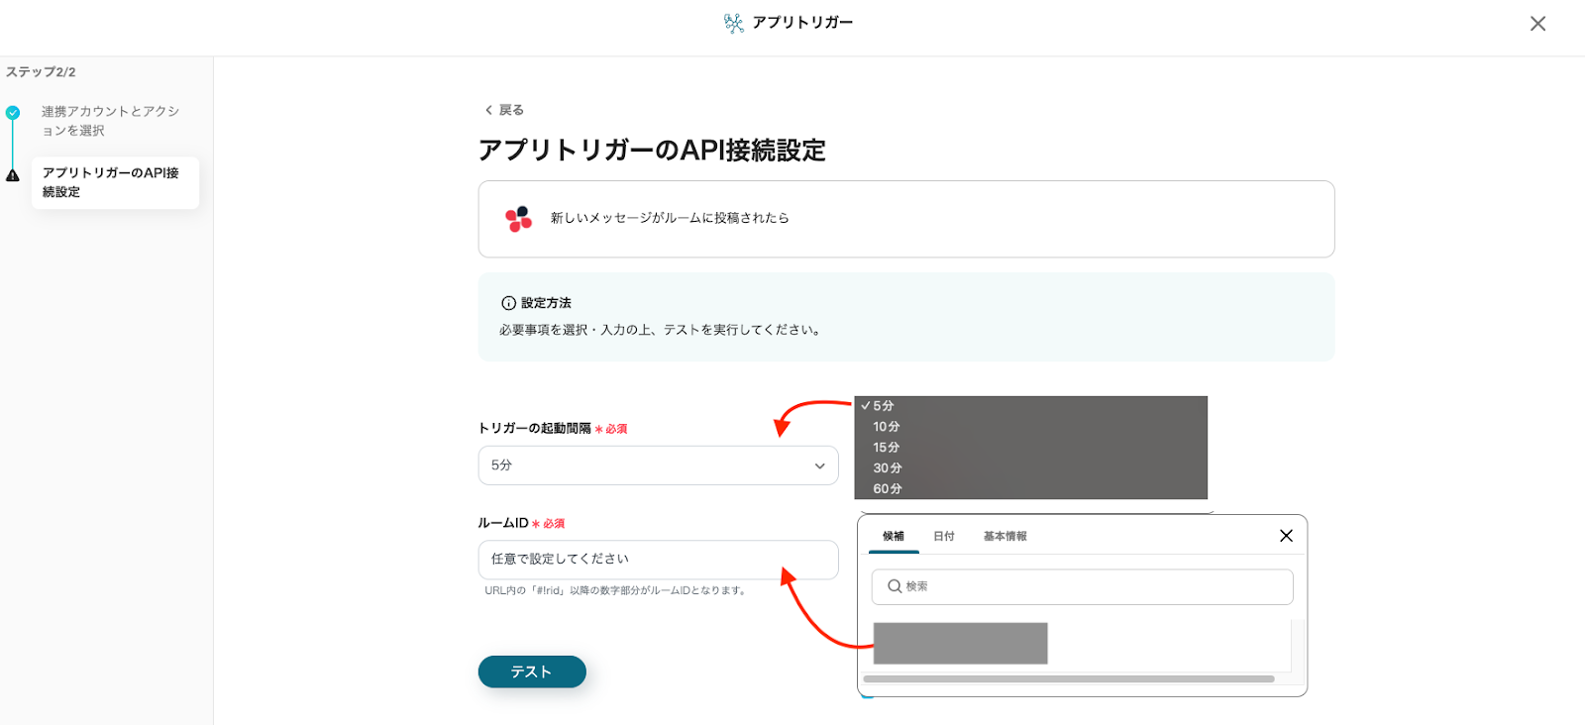Go back via the 戻る link
The width and height of the screenshot is (1585, 725).
click(511, 110)
